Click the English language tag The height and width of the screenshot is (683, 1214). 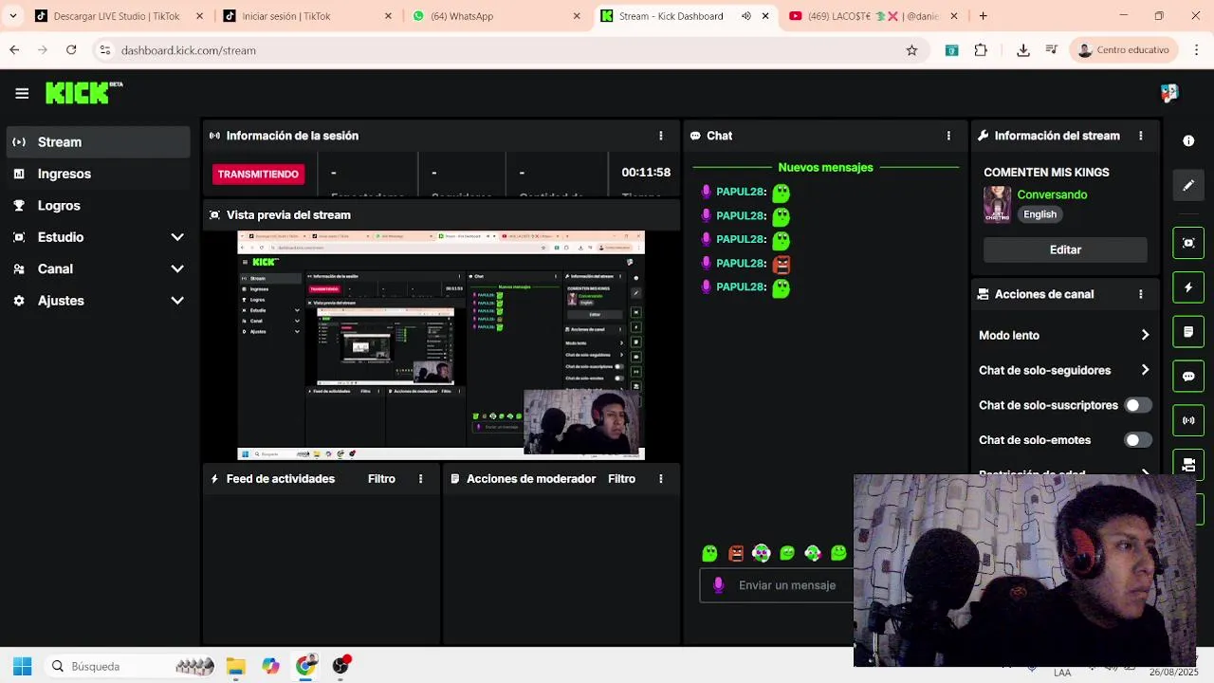click(x=1039, y=214)
